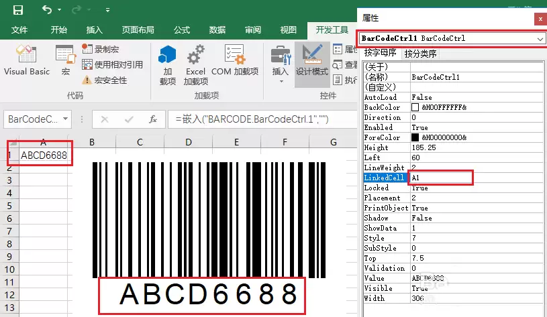Viewport: 547px width, 317px height.
Task: Click the cancel X icon in formula bar
Action: coord(104,119)
